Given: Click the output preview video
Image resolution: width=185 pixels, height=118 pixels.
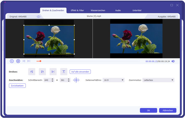Looking at the screenshot, I should [136, 39].
